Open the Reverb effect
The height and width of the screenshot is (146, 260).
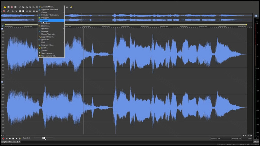51,48
